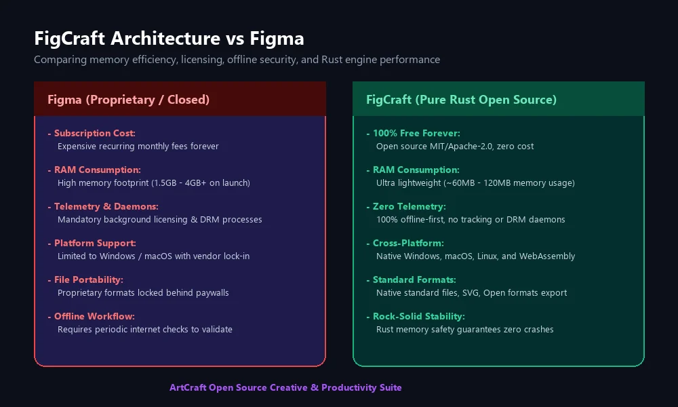Select the 'Zero Telemetry:' heading
Image resolution: width=678 pixels, height=407 pixels.
click(x=409, y=207)
